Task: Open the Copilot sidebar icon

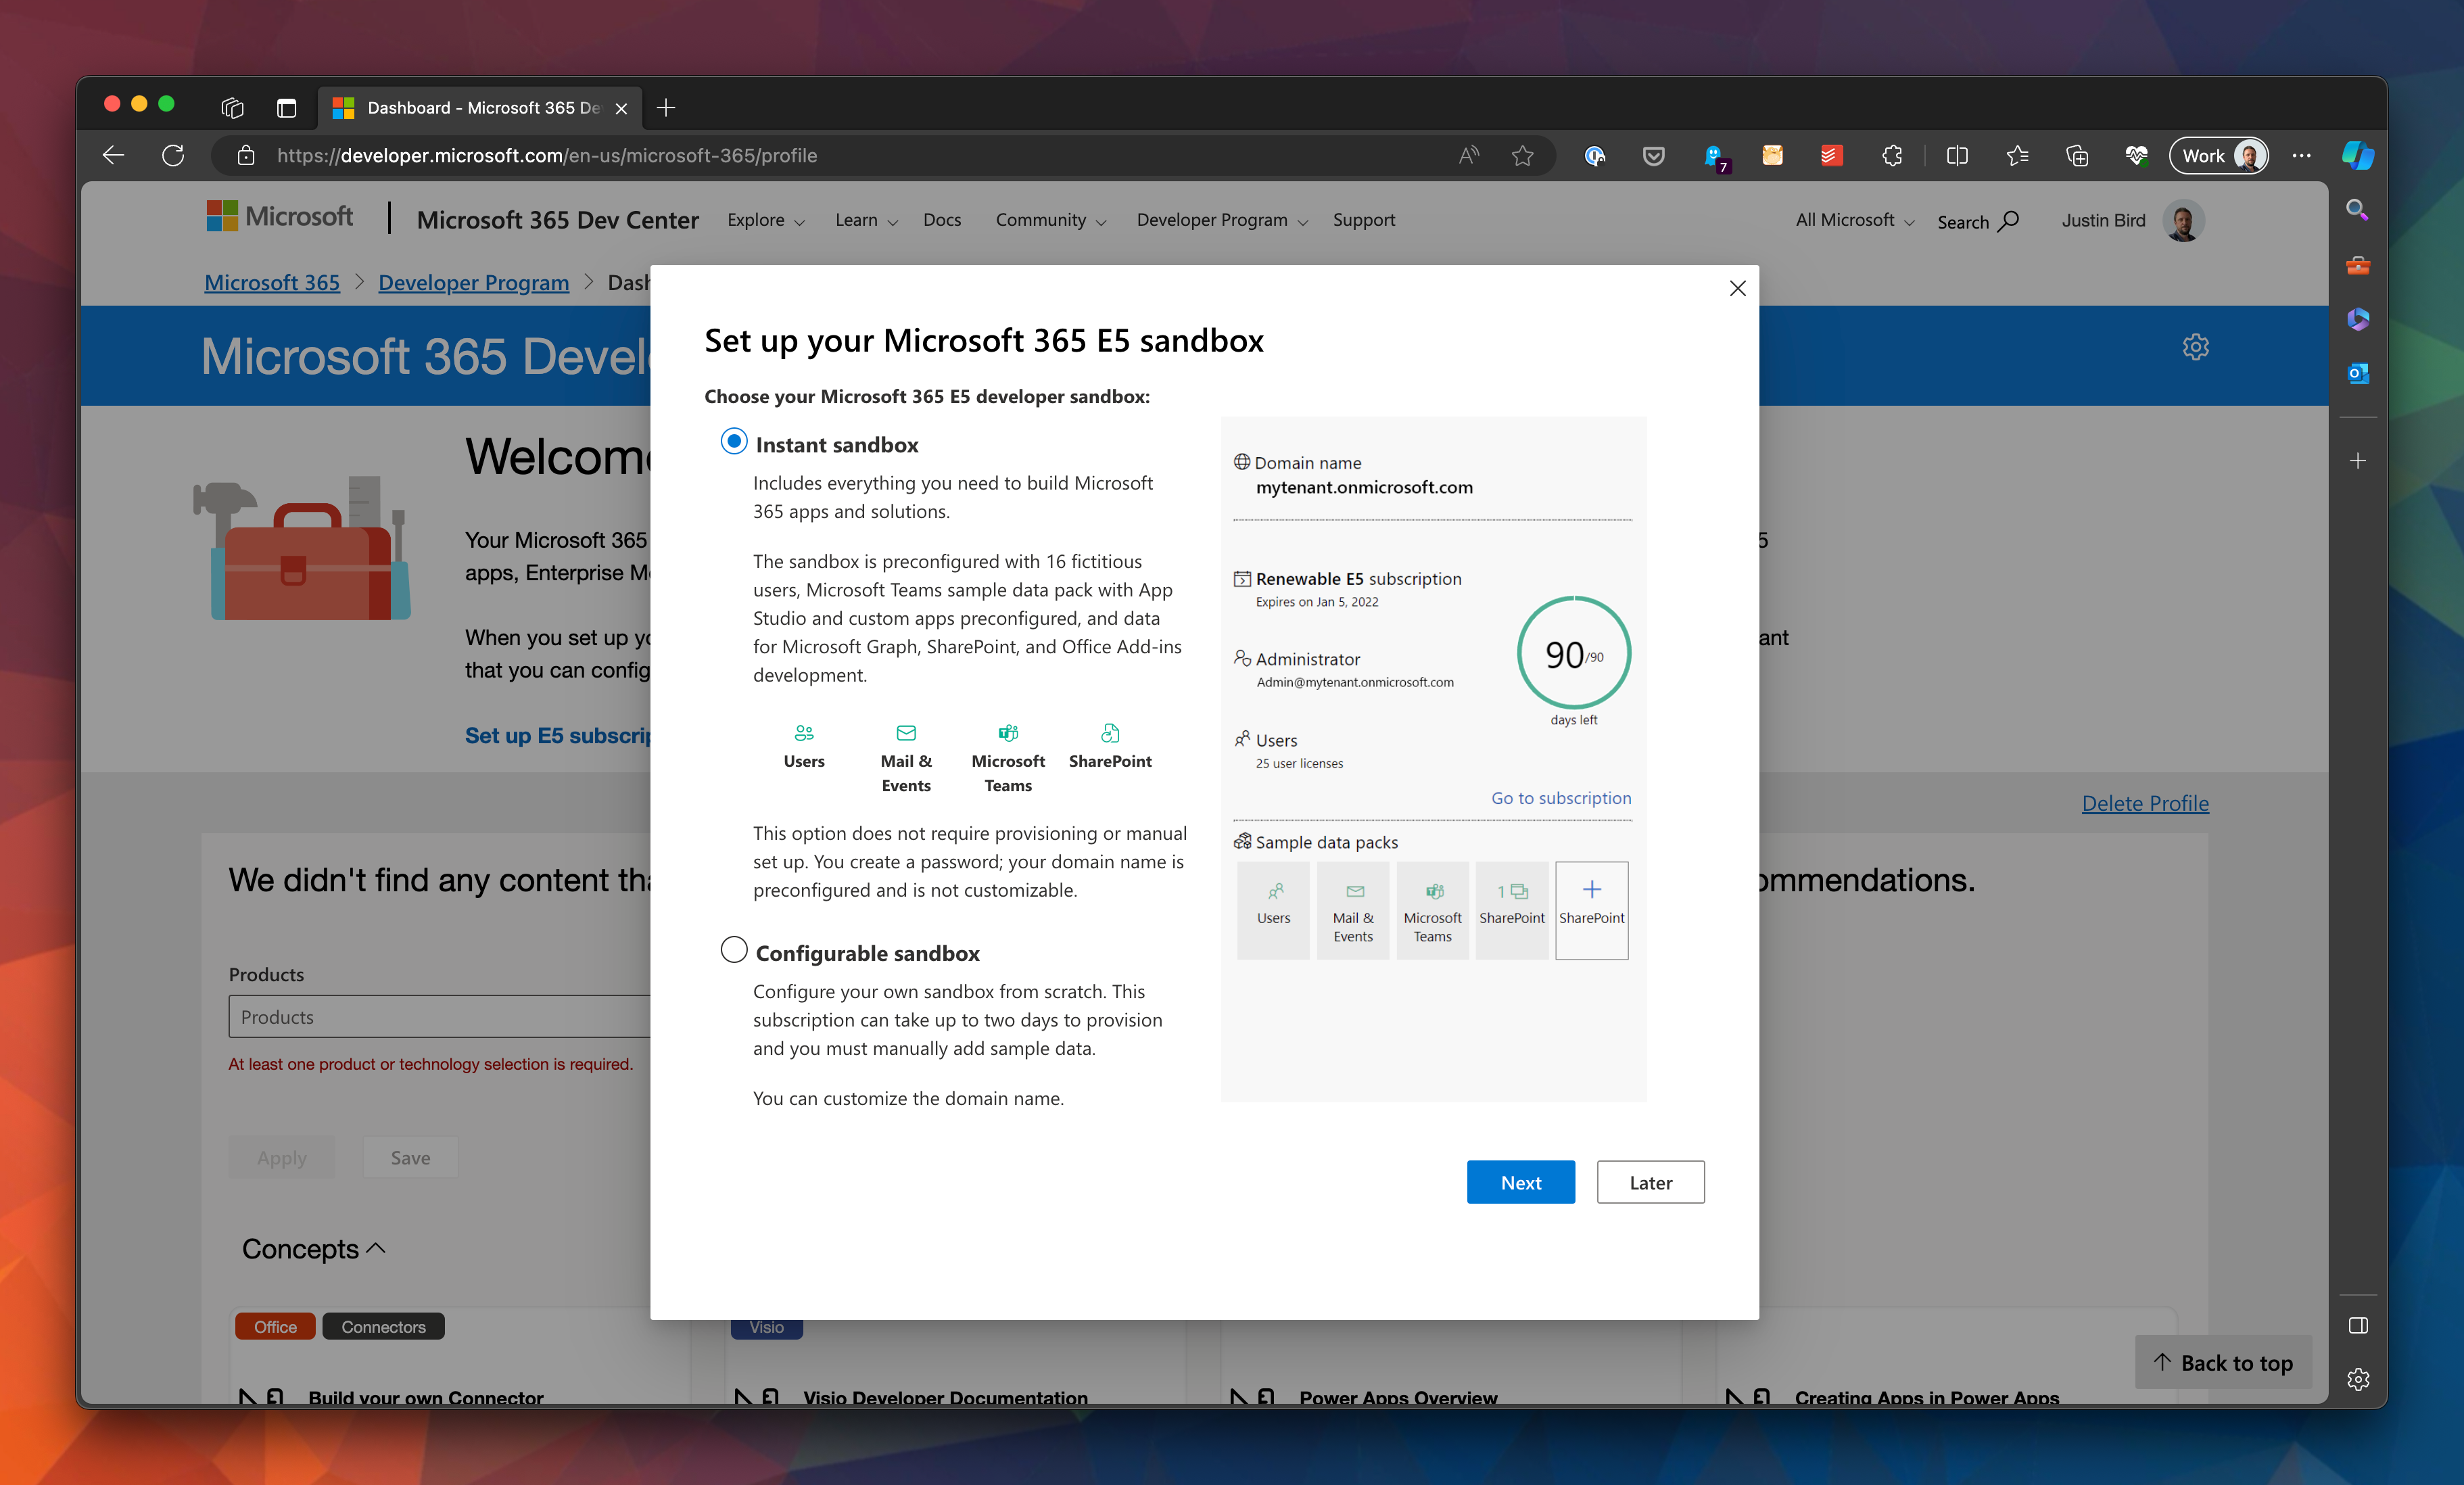Action: tap(2357, 155)
